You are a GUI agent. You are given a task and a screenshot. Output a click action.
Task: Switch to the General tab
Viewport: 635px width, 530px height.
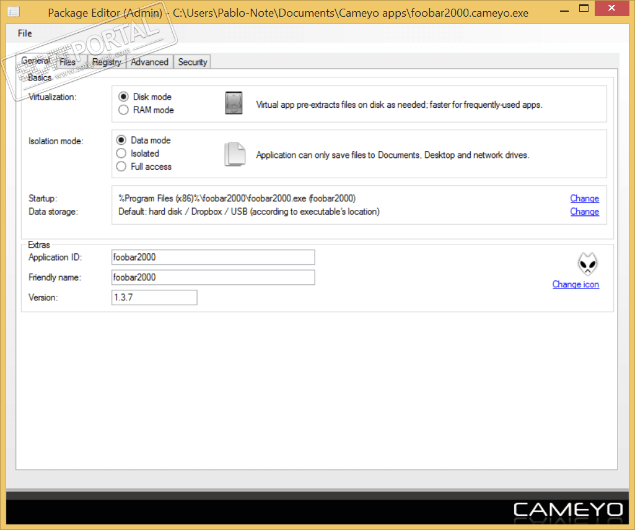click(36, 61)
